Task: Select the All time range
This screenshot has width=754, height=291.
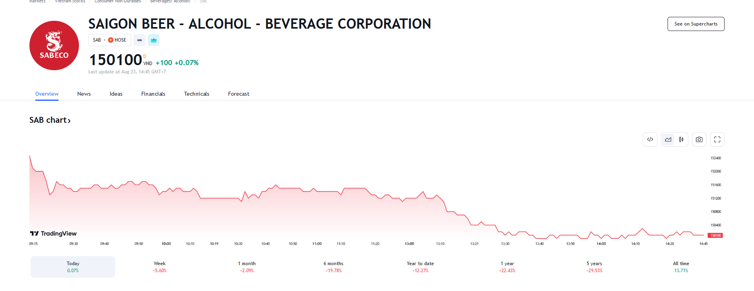Action: (681, 267)
